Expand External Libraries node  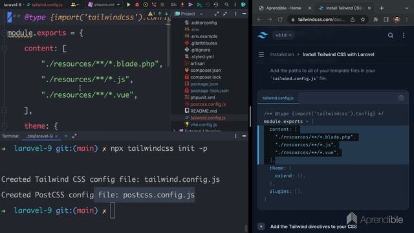[x=174, y=131]
